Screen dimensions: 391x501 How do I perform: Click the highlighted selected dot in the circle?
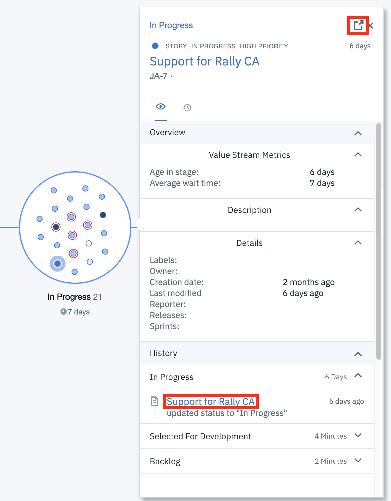57,264
